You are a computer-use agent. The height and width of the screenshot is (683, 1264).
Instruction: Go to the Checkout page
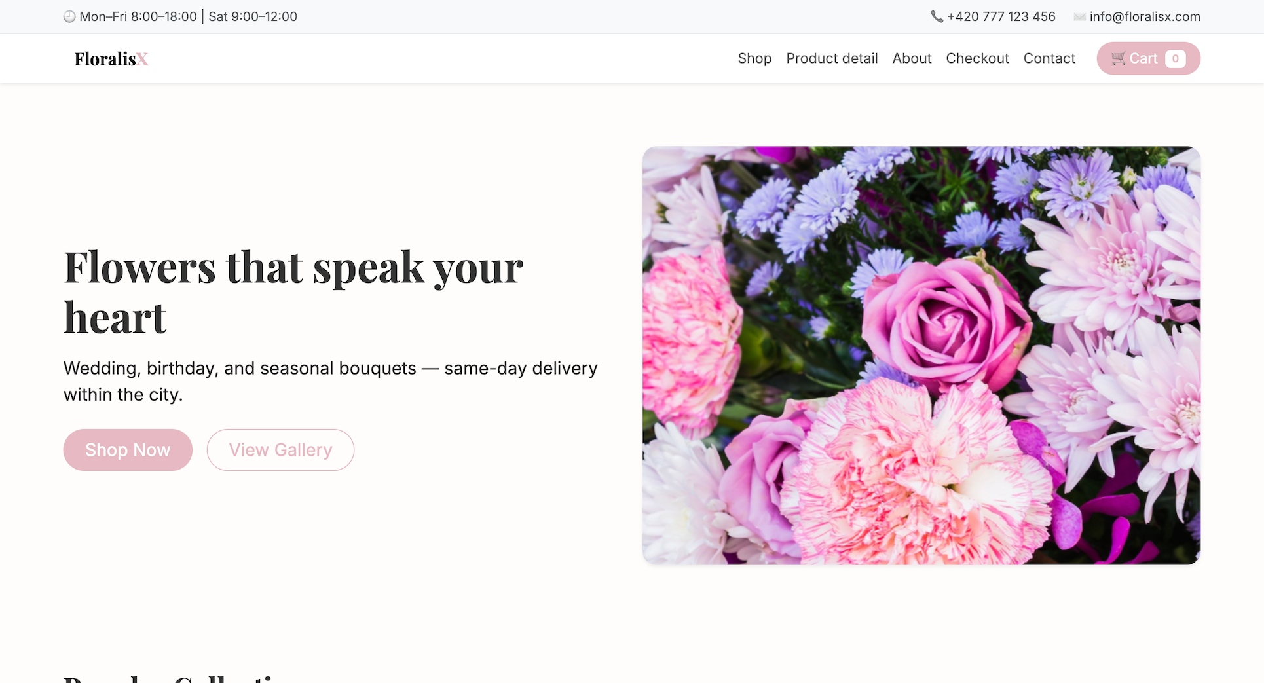pyautogui.click(x=977, y=58)
